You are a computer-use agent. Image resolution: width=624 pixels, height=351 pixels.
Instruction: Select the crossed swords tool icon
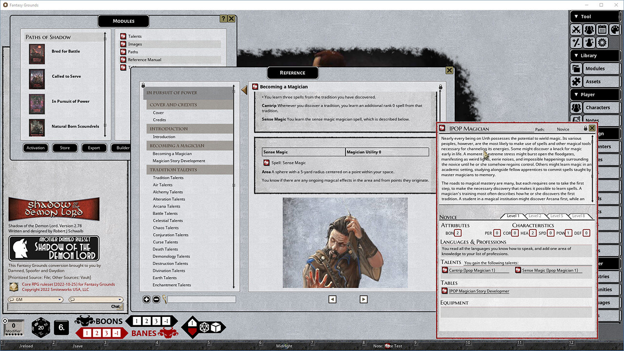[x=576, y=29]
